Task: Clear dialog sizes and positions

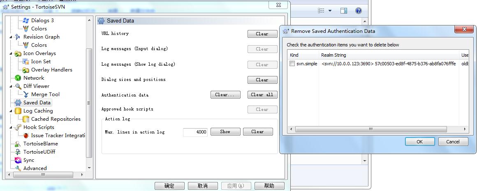Action: coord(262,80)
